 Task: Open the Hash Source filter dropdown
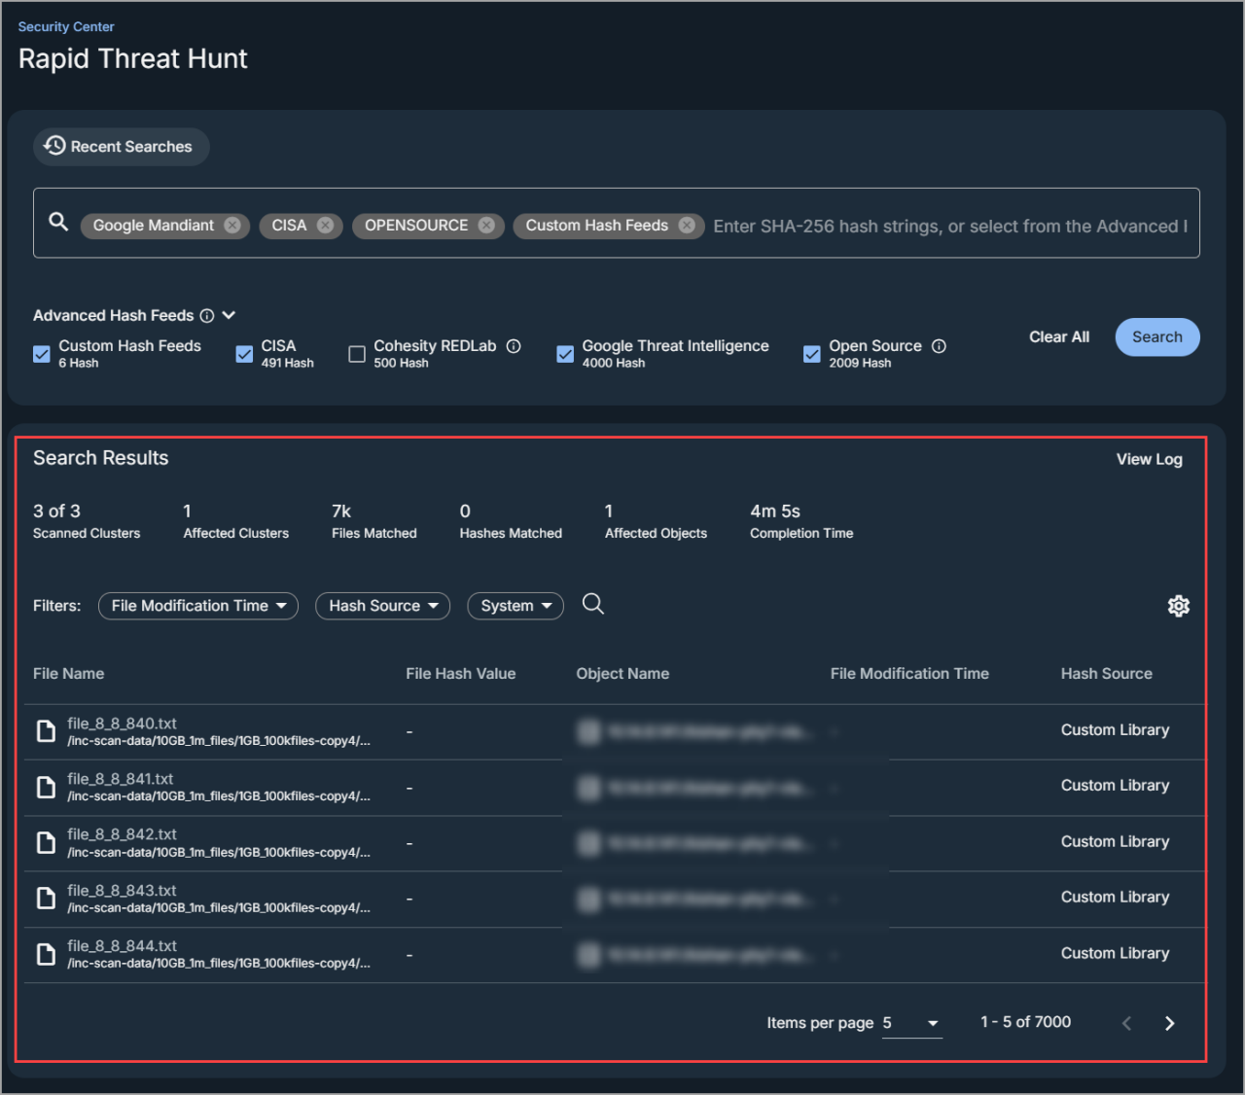382,606
